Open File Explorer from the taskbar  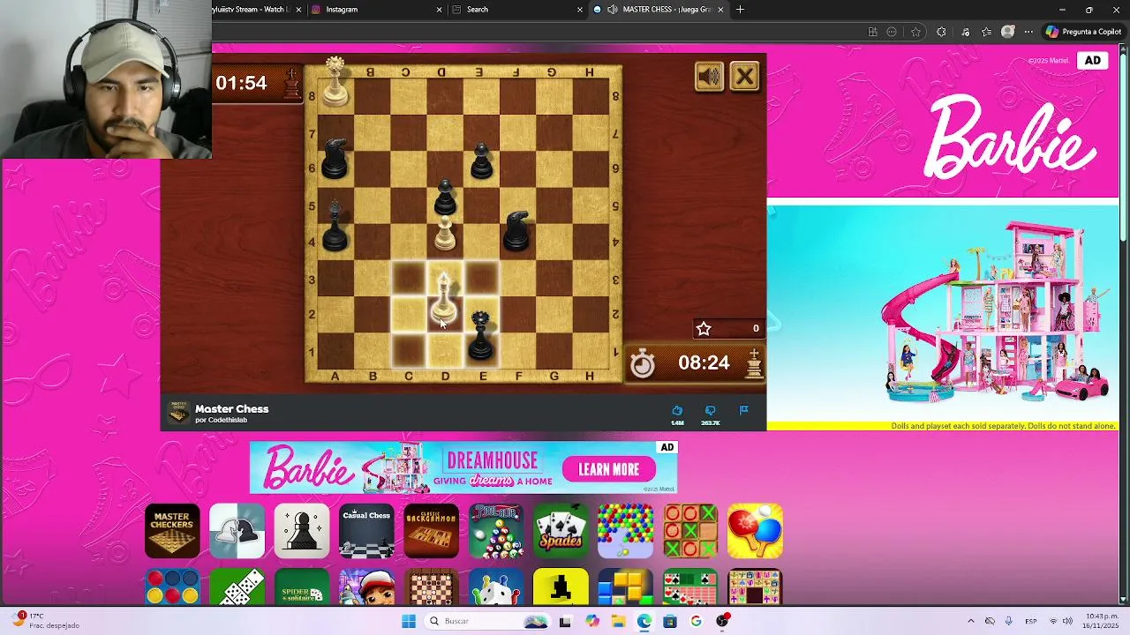click(x=618, y=621)
